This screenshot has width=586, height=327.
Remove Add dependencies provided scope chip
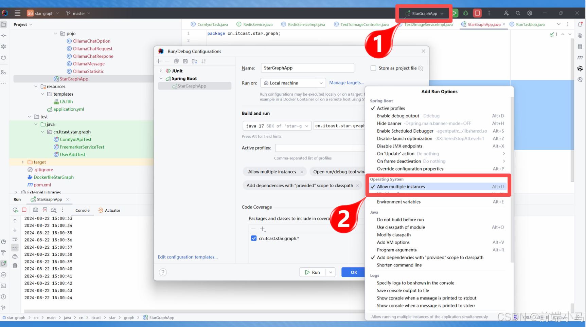[x=357, y=186]
